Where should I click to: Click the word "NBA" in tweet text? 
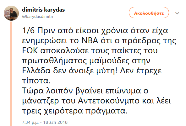(x=90, y=40)
